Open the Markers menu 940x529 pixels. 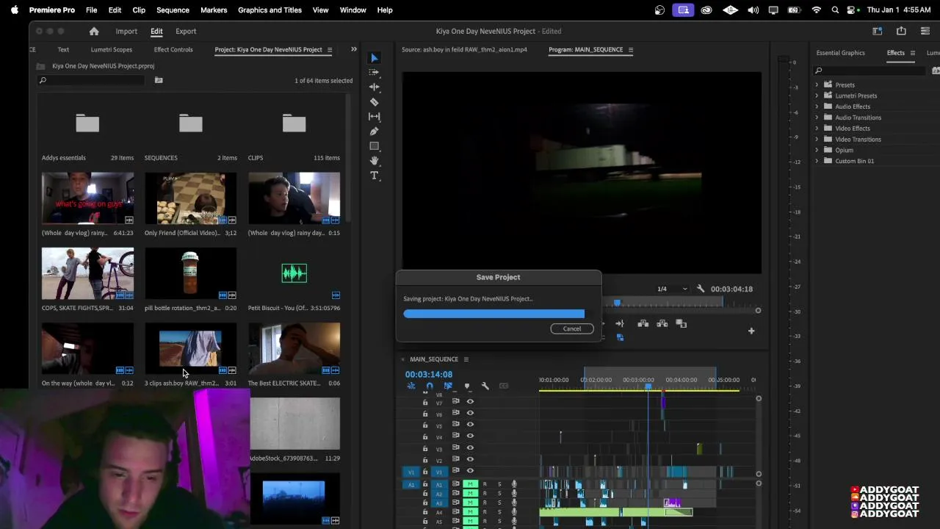click(x=214, y=10)
